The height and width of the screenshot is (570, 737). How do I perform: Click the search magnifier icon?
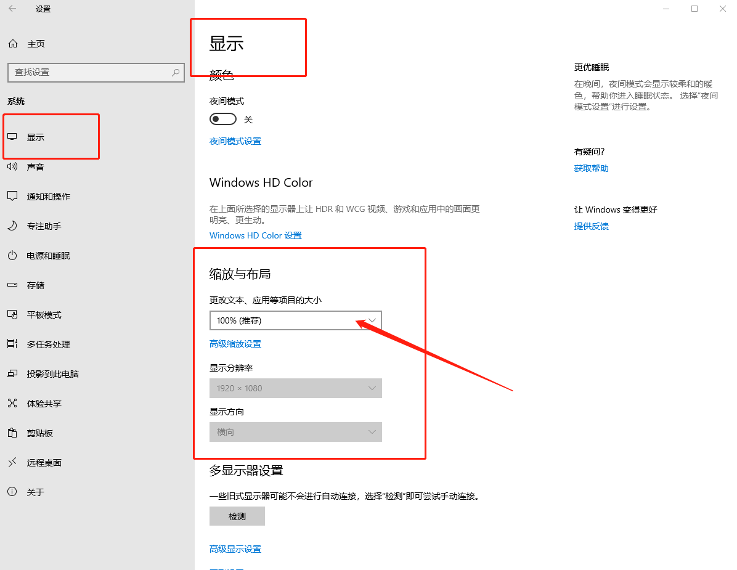176,72
